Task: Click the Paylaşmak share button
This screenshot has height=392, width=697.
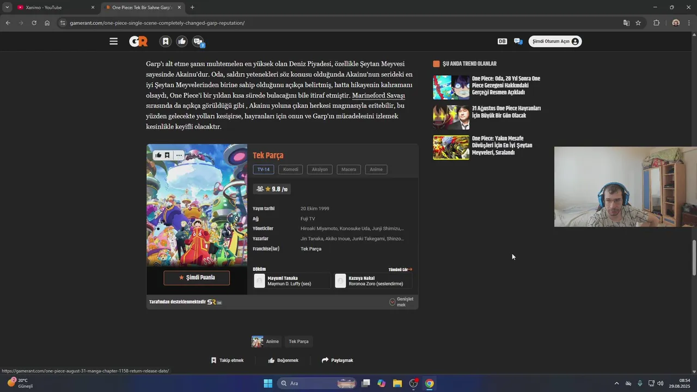Action: 338,360
